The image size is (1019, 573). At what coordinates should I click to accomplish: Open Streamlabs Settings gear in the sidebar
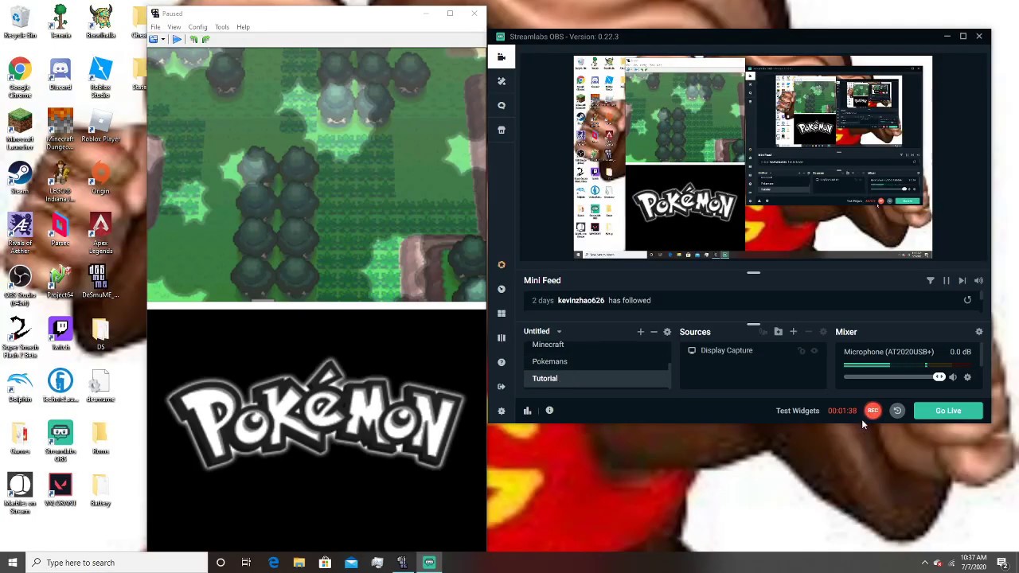pos(501,411)
